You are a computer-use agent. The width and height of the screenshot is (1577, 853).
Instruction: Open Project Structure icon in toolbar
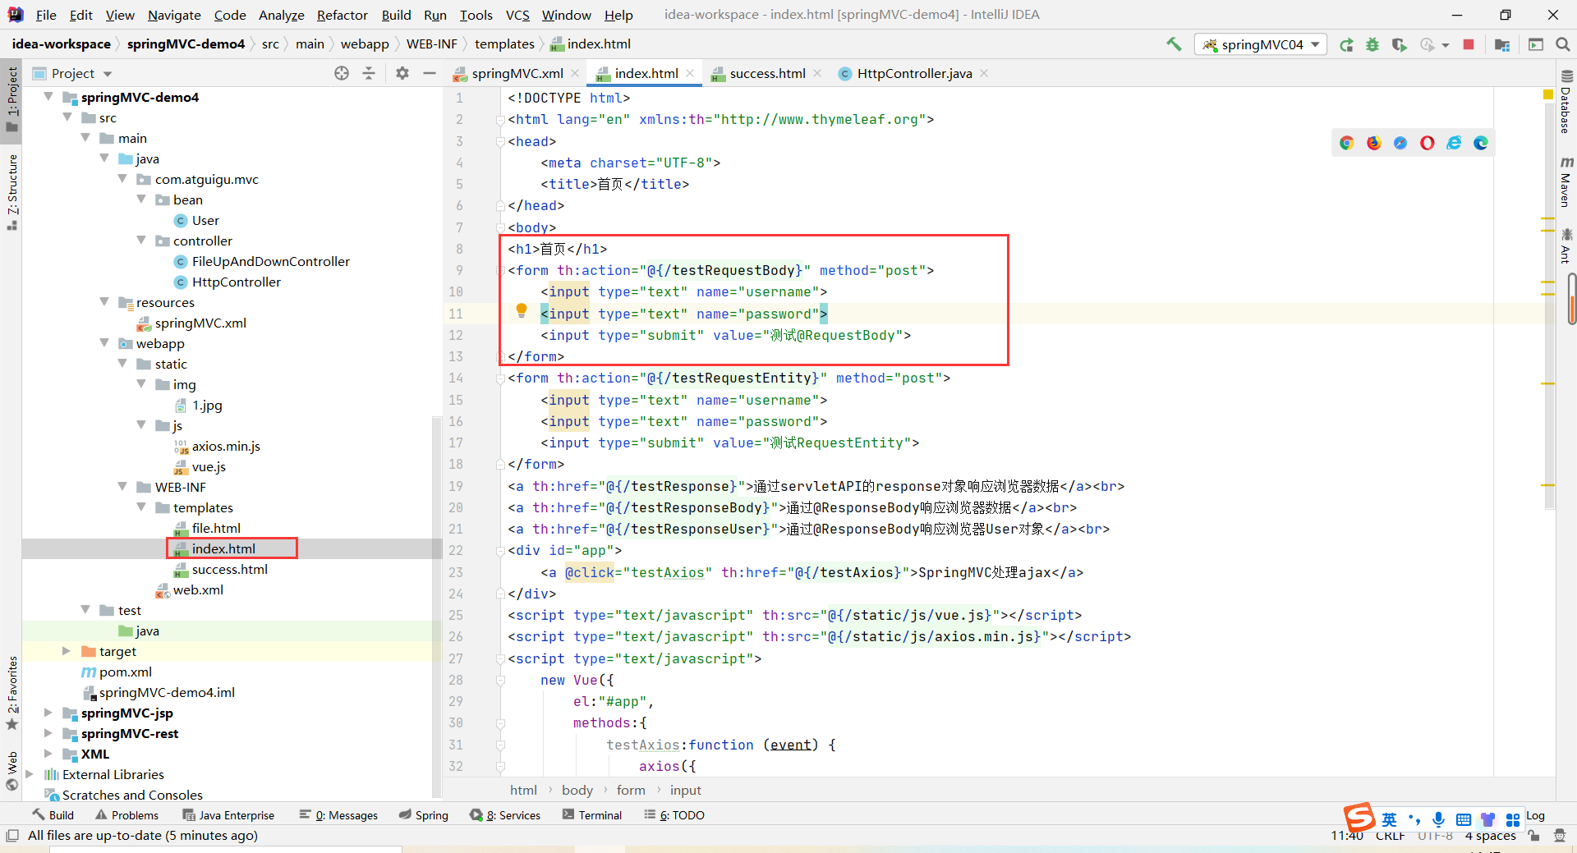1502,45
